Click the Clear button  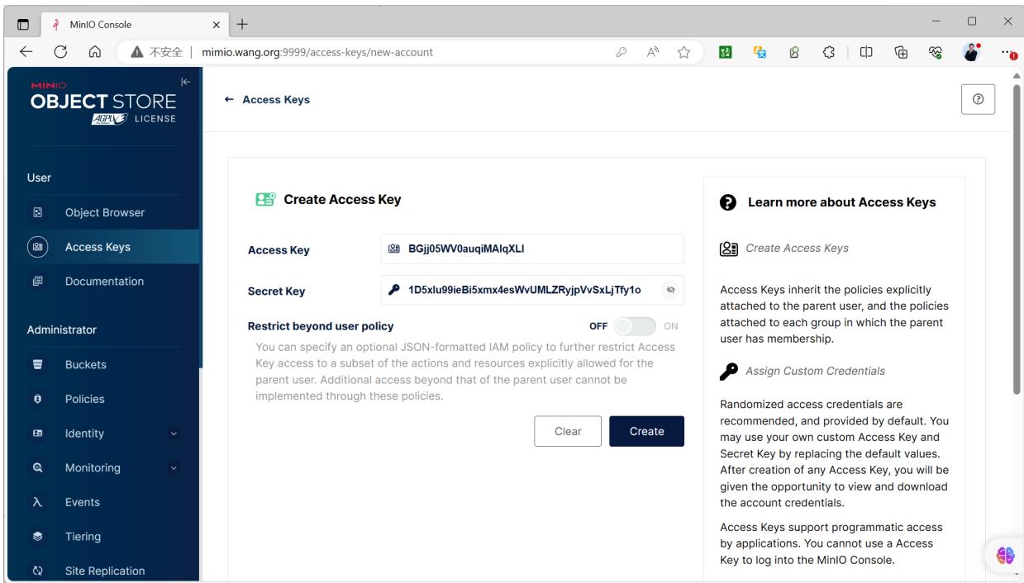[x=568, y=431]
